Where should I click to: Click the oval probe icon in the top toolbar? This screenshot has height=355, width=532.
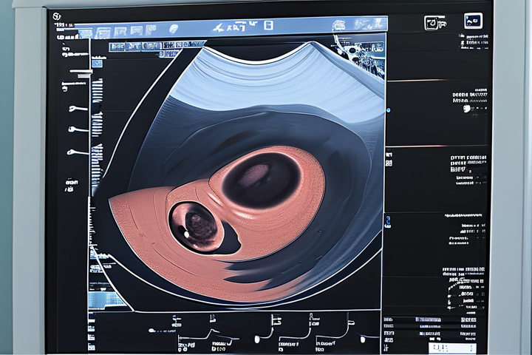pyautogui.click(x=174, y=29)
